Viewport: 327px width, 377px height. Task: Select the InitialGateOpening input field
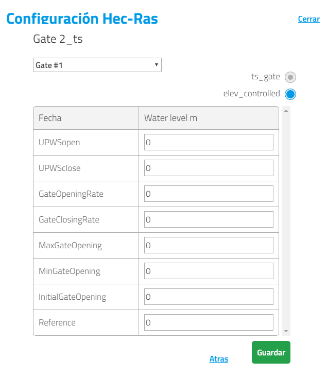[209, 297]
